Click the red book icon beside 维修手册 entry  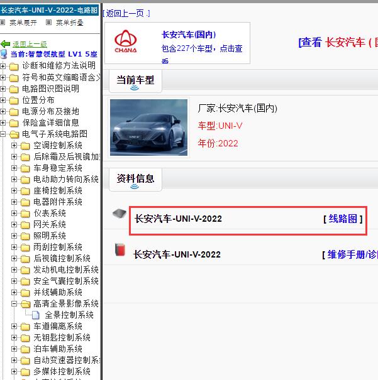(x=120, y=250)
